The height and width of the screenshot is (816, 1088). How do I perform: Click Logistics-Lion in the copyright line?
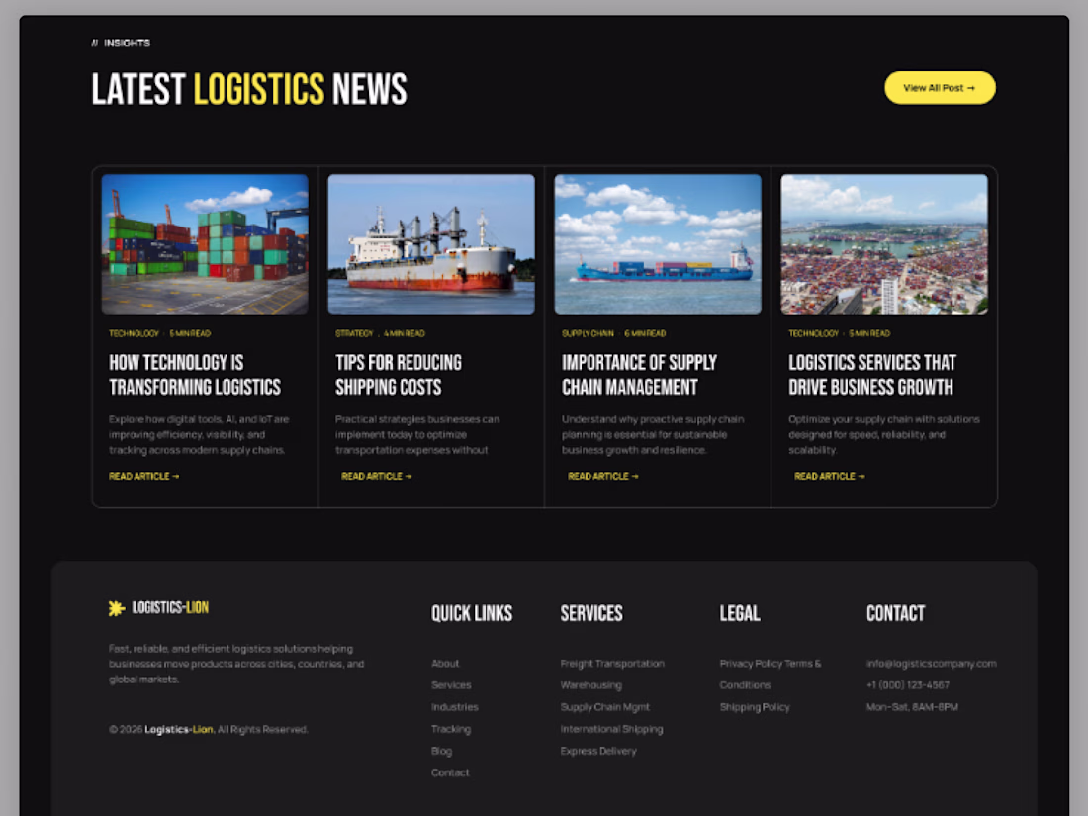pos(178,729)
